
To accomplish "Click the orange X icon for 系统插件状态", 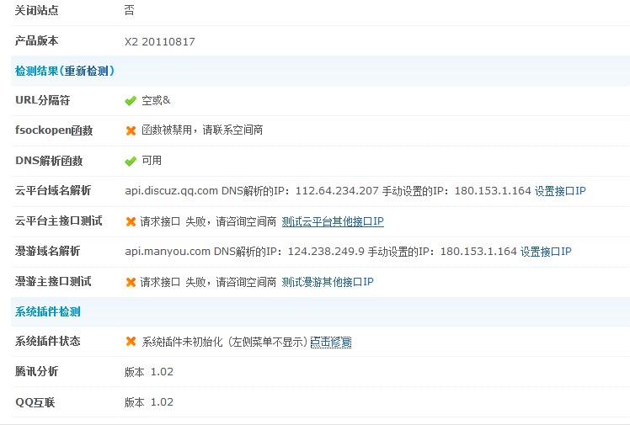I will 131,342.
